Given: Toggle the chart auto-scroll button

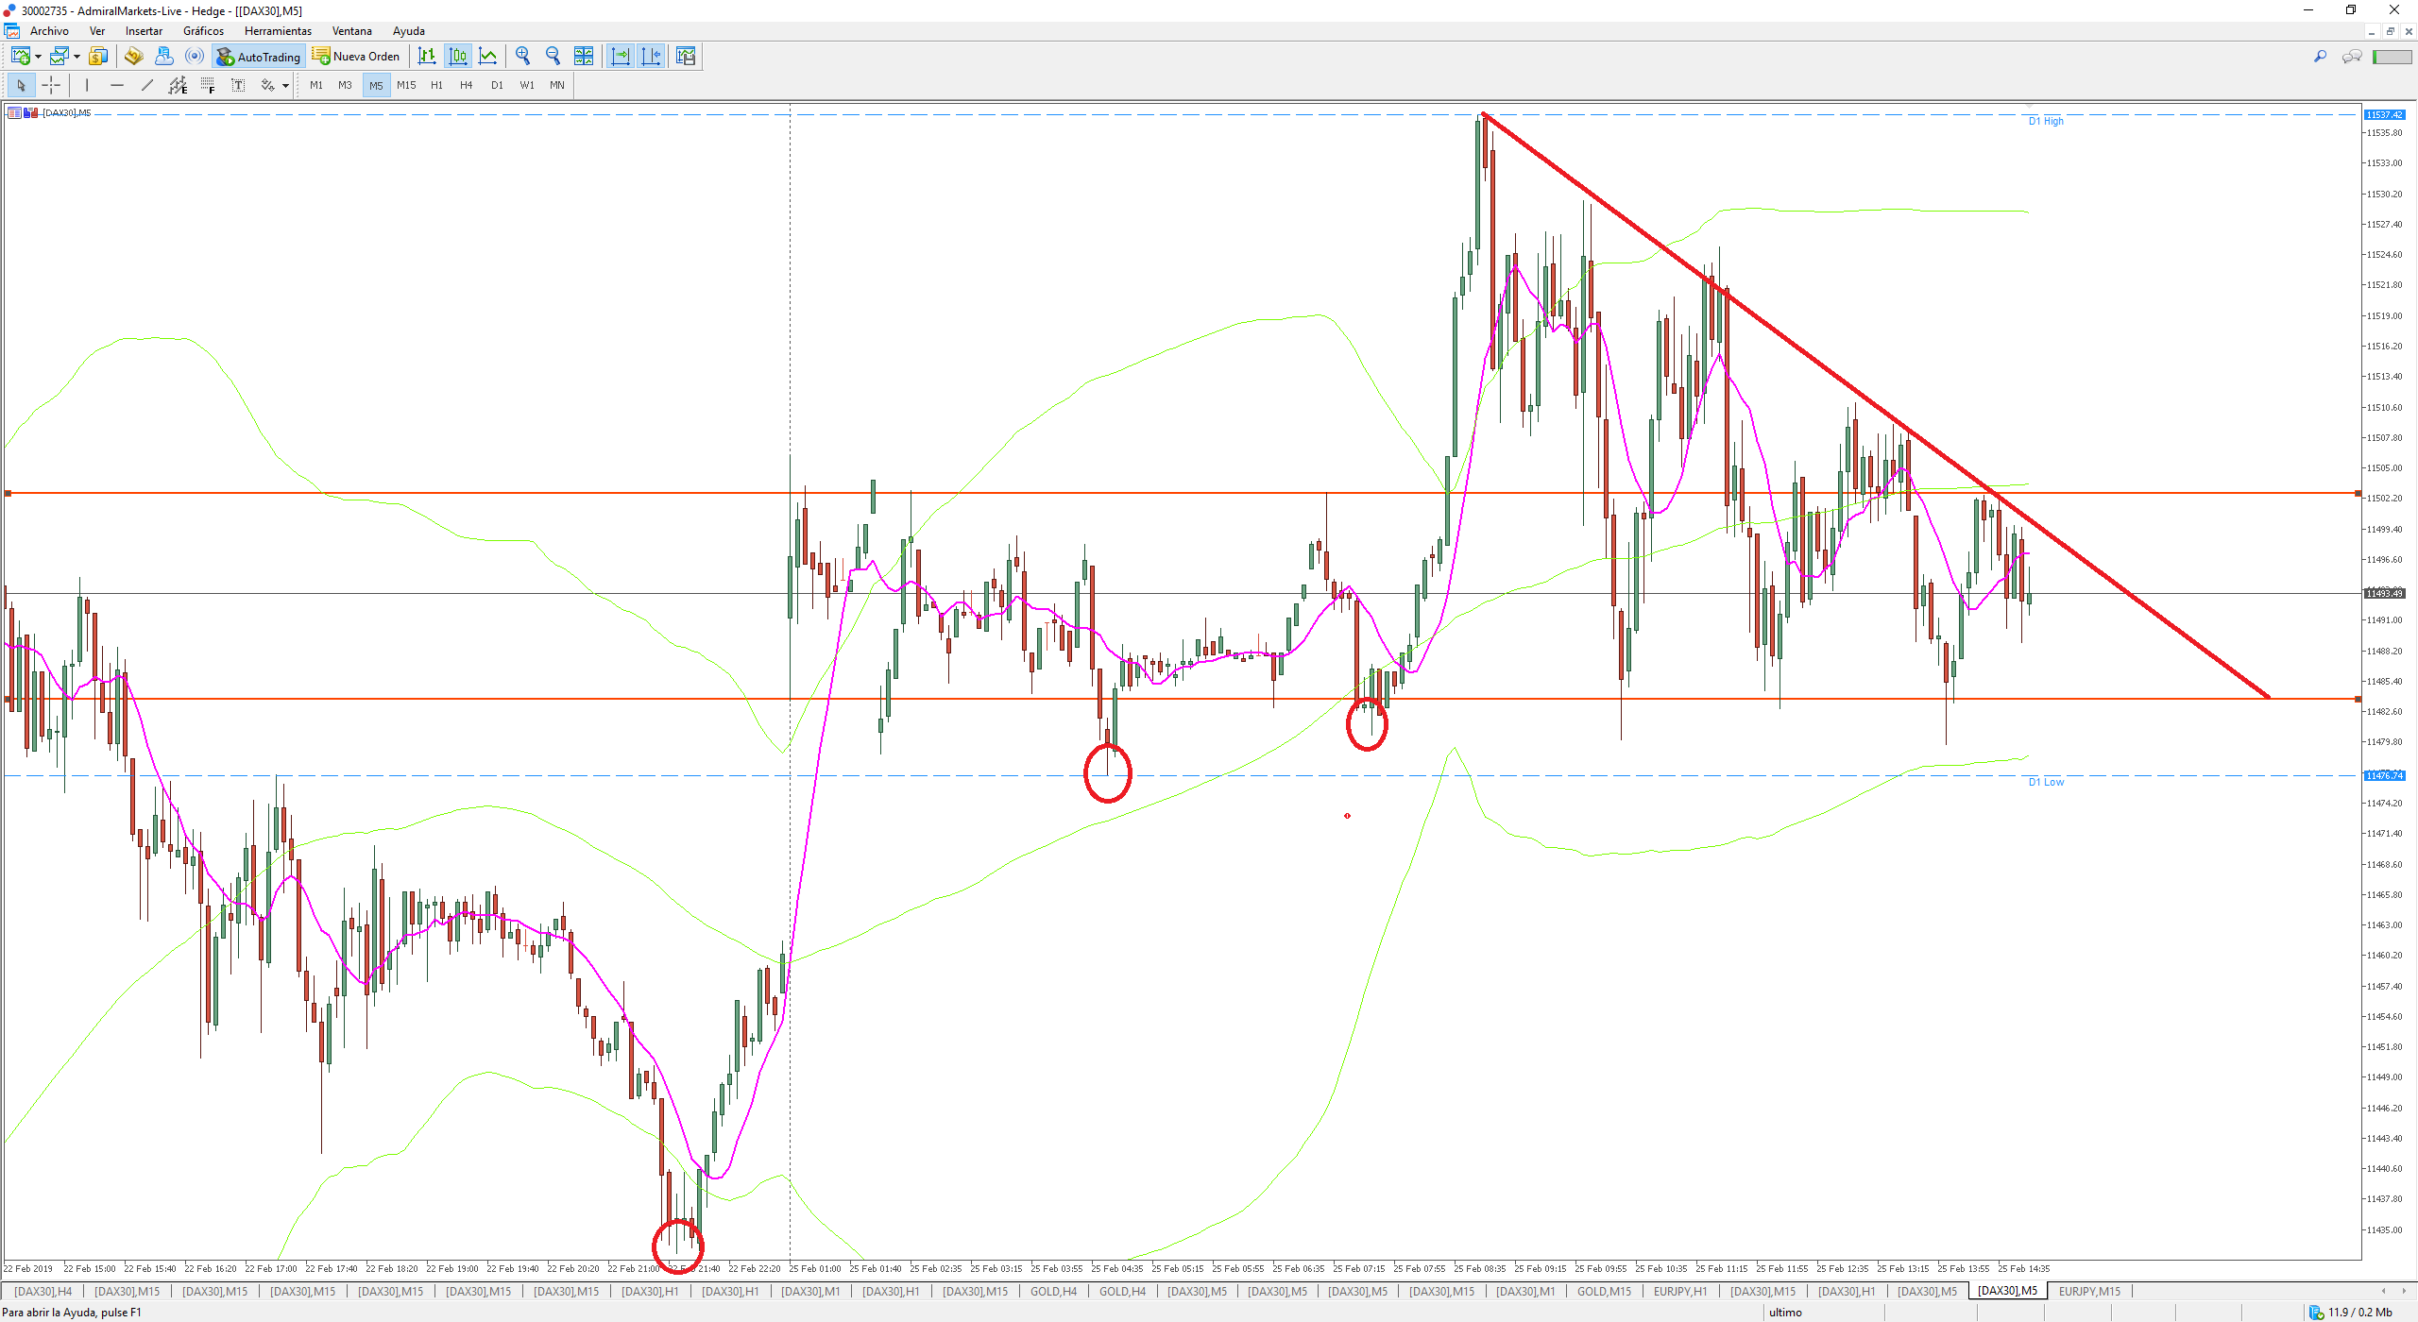Looking at the screenshot, I should point(621,57).
